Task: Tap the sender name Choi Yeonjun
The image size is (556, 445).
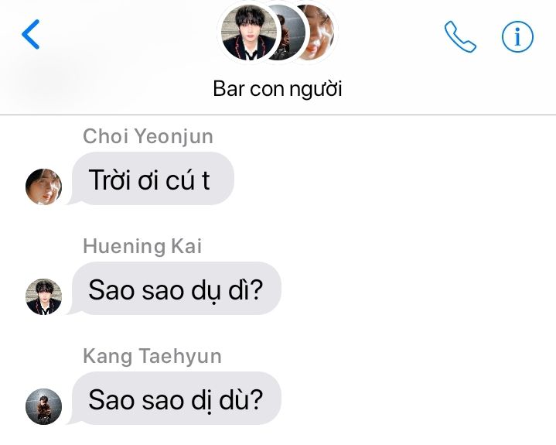Action: point(148,137)
